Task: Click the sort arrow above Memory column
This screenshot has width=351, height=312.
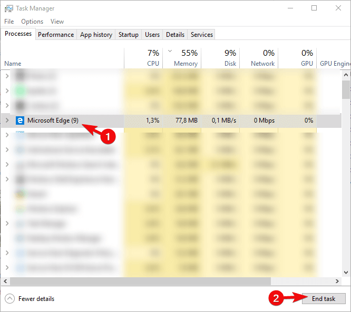Action: click(x=170, y=51)
